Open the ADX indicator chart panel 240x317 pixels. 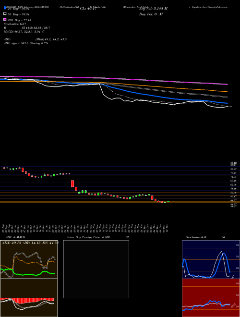[x=29, y=259]
